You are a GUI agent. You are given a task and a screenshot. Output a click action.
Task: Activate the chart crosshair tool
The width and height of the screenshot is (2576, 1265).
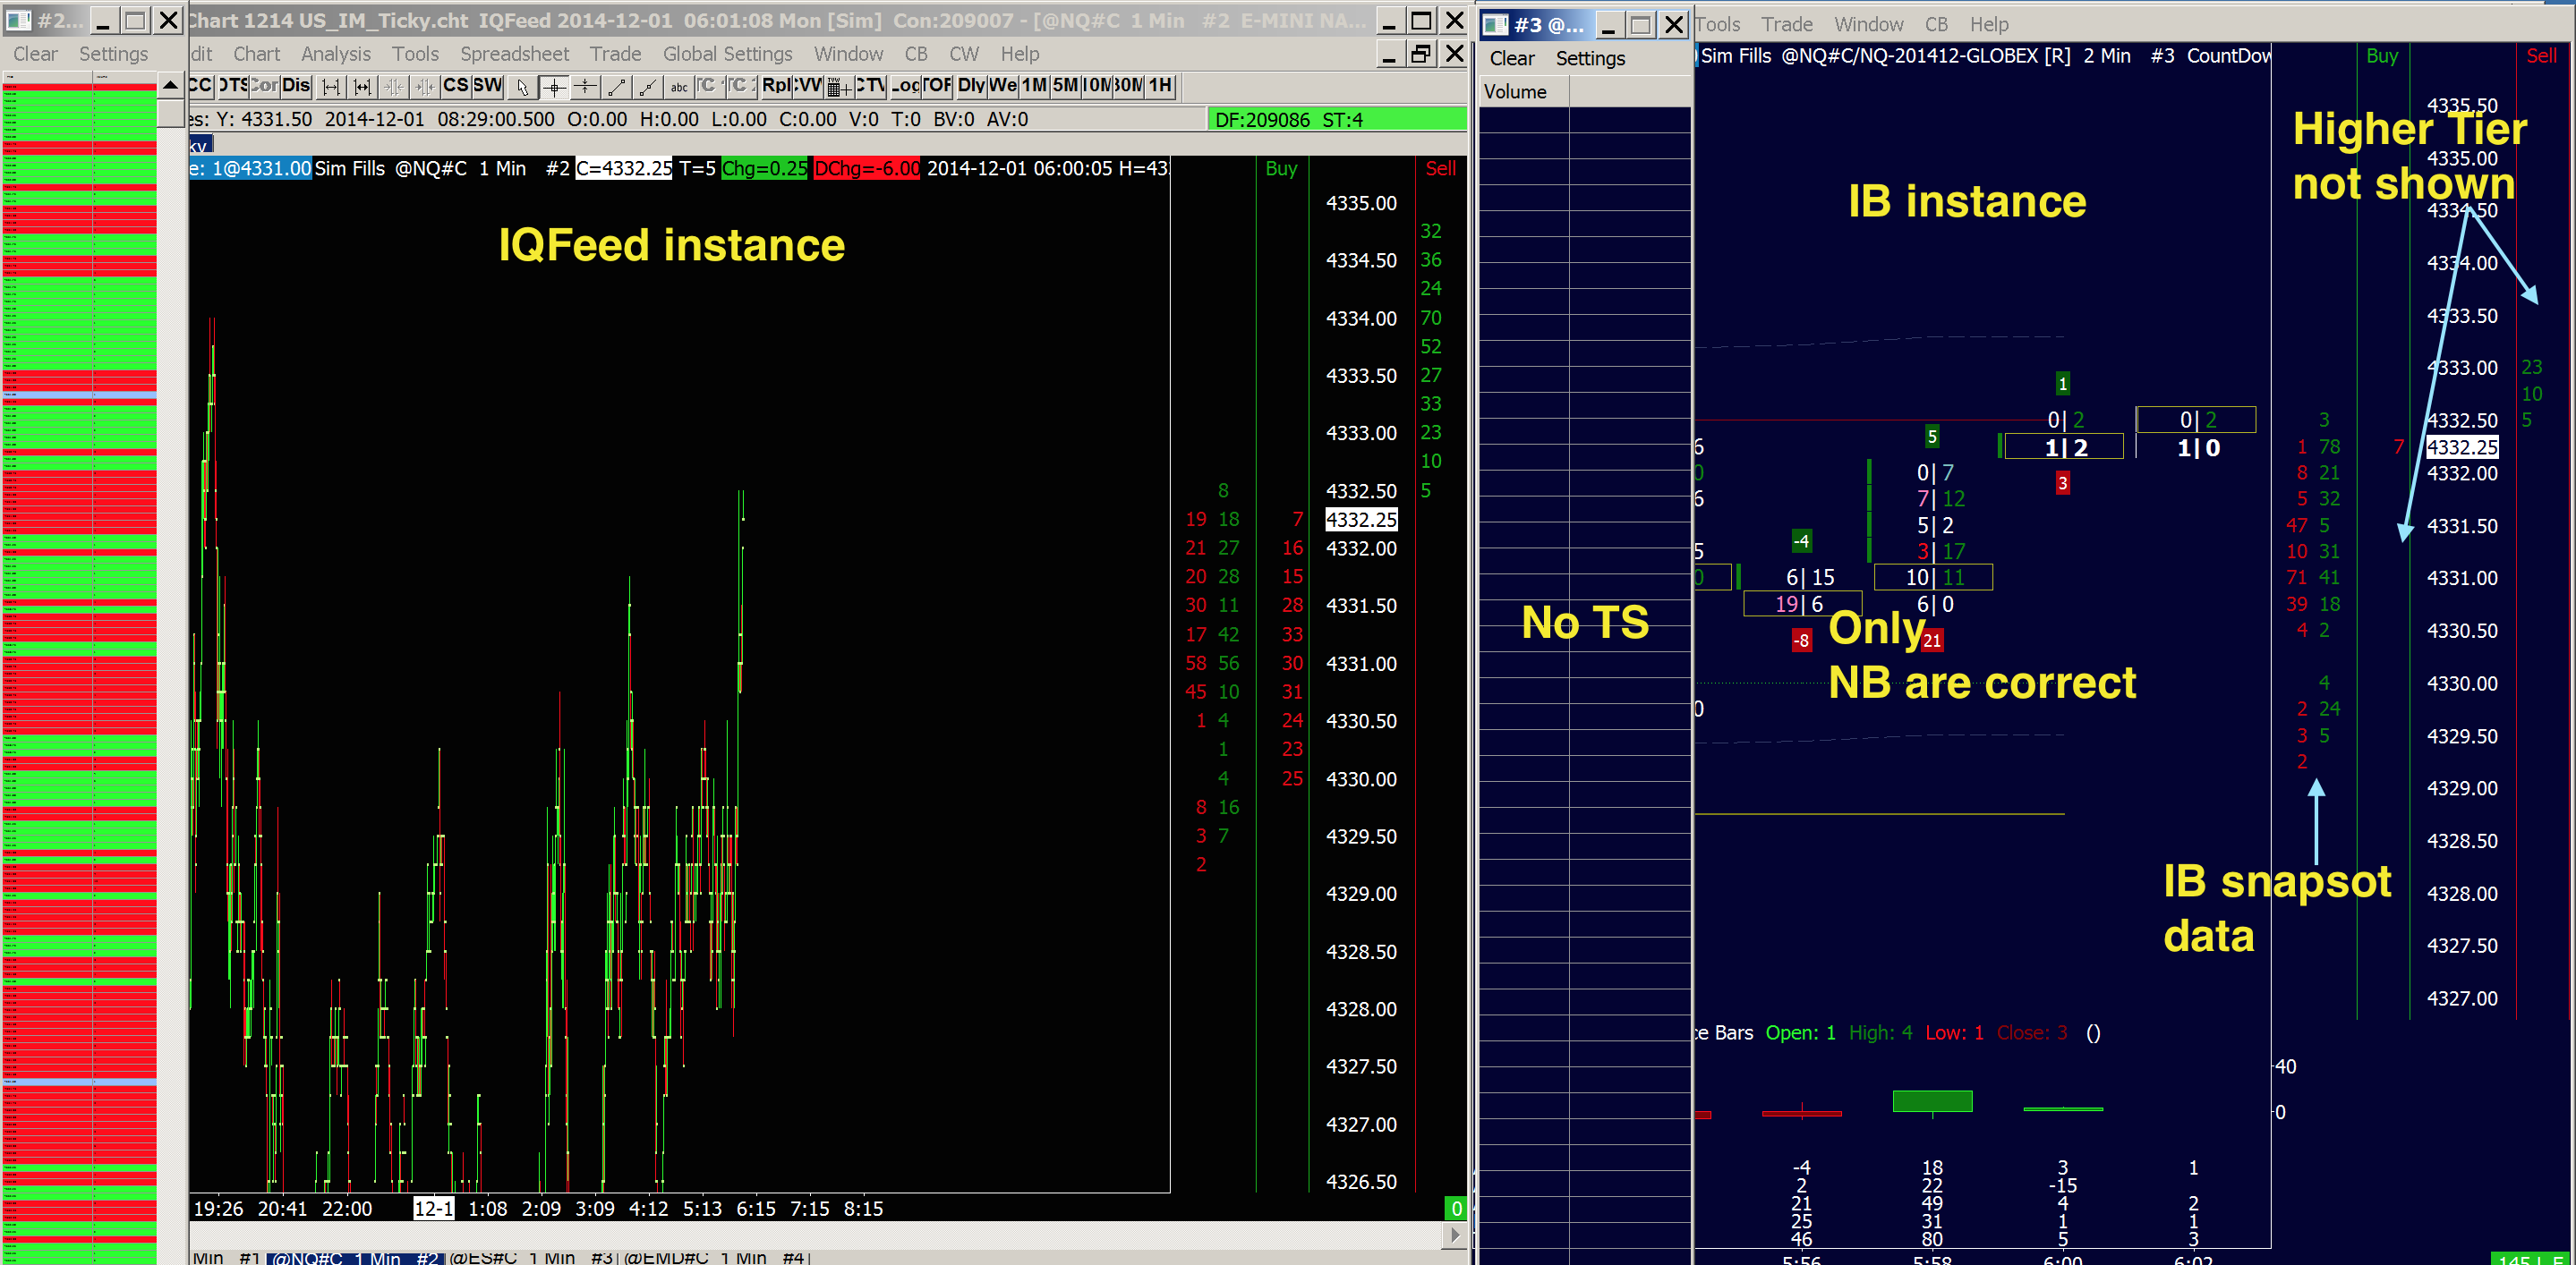(x=553, y=87)
